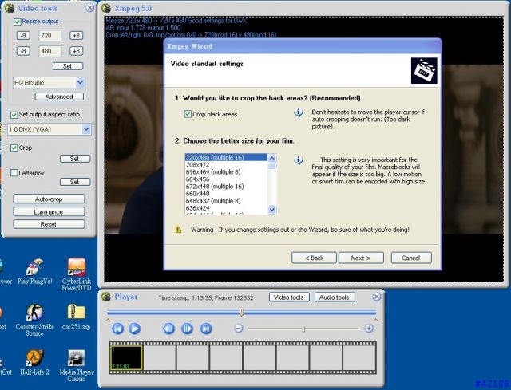Select 636x424 size in list
This screenshot has width=511, height=390.
(226, 208)
